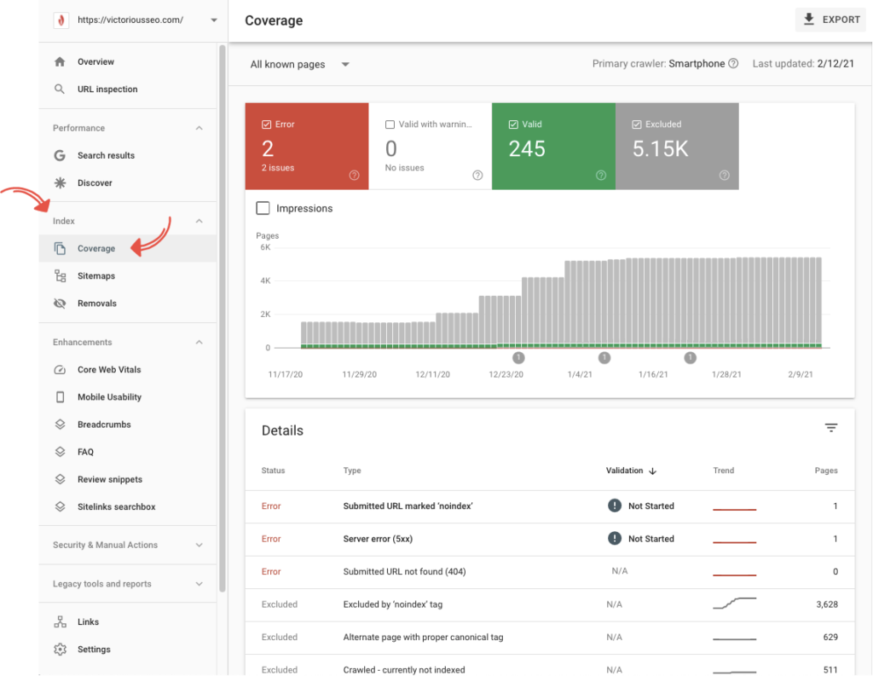Click the Core Web Vitals gauge icon
This screenshot has height=676, width=873.
[60, 370]
